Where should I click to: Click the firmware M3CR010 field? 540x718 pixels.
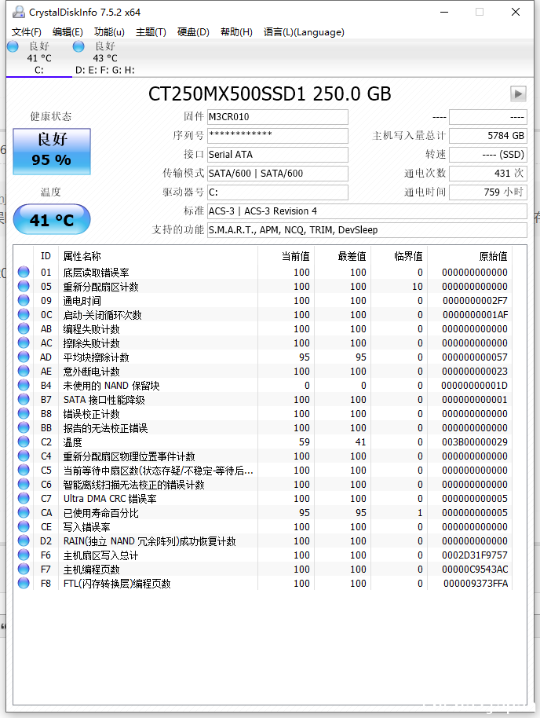coord(277,117)
